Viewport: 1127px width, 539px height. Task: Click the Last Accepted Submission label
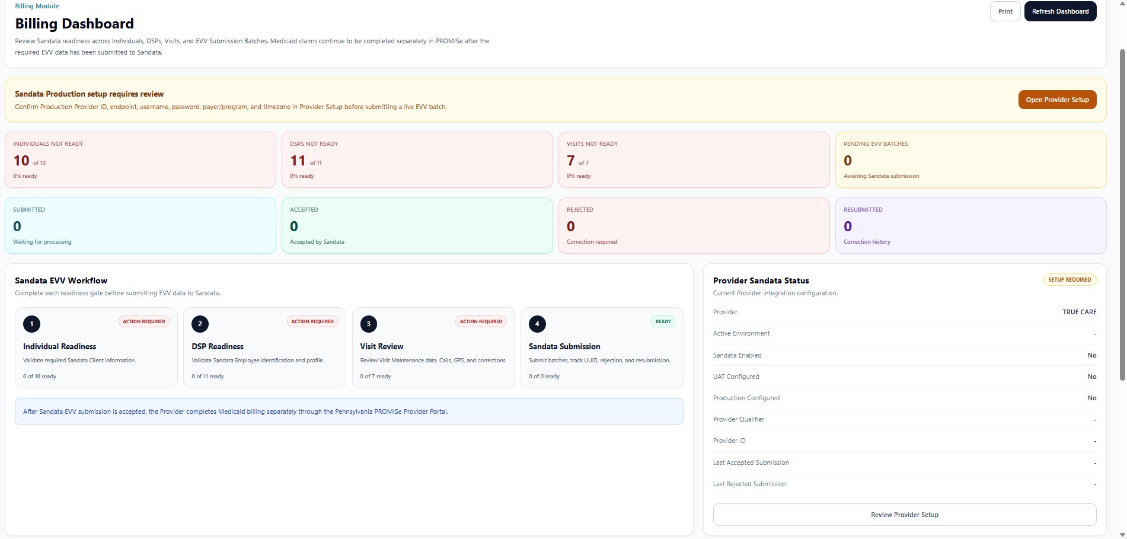[x=751, y=463]
